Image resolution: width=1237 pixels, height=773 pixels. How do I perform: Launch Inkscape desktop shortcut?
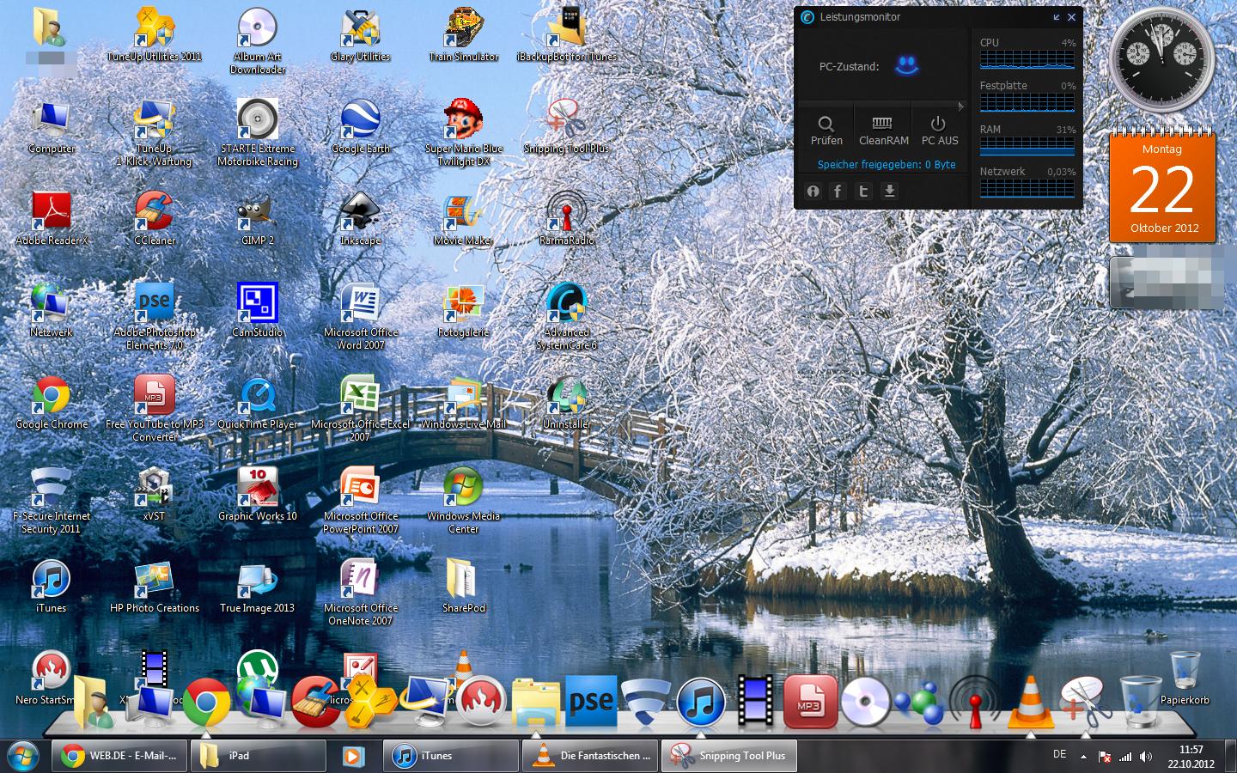tap(361, 219)
